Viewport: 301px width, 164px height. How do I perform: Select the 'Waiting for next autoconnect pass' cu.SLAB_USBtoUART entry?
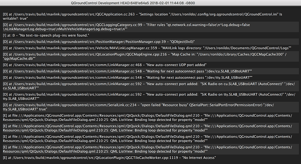tap(150, 71)
